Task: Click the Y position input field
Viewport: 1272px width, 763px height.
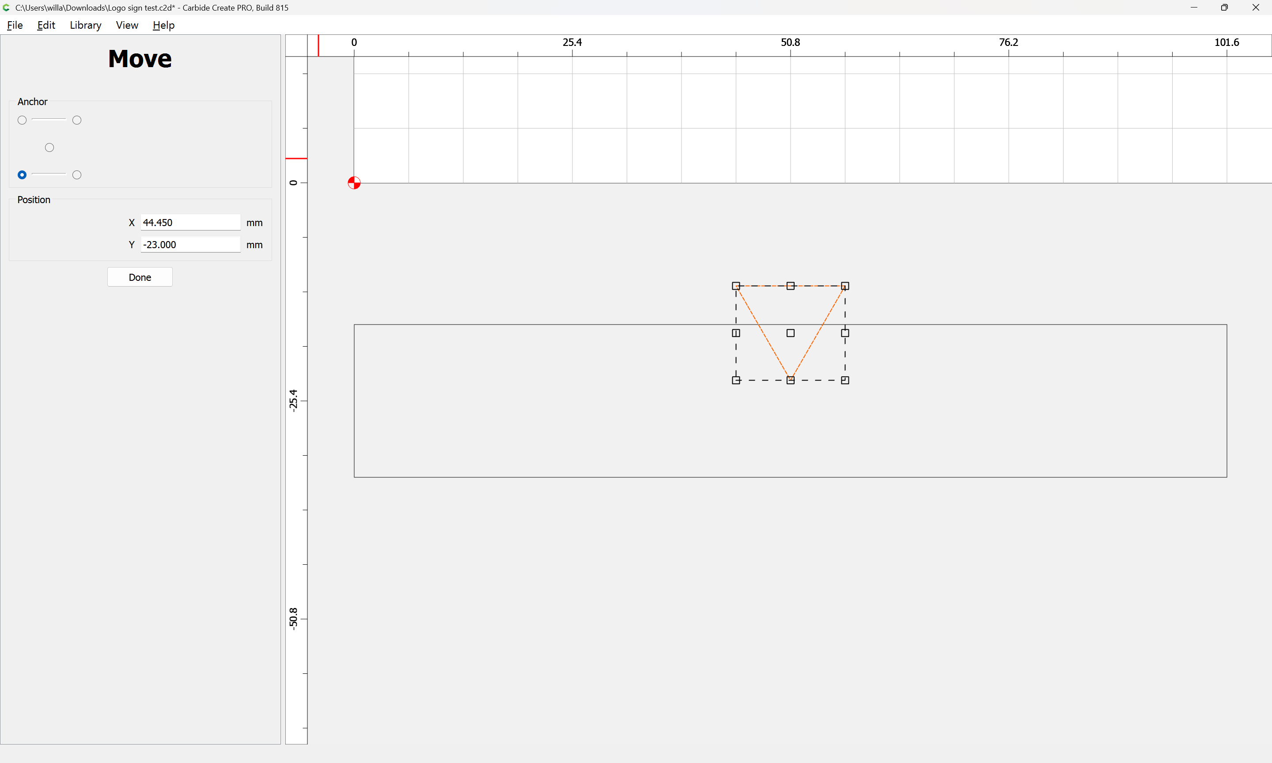Action: point(190,244)
